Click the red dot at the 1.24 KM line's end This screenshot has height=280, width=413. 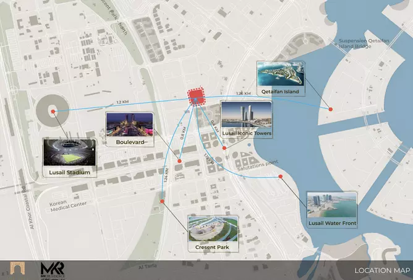click(x=162, y=201)
